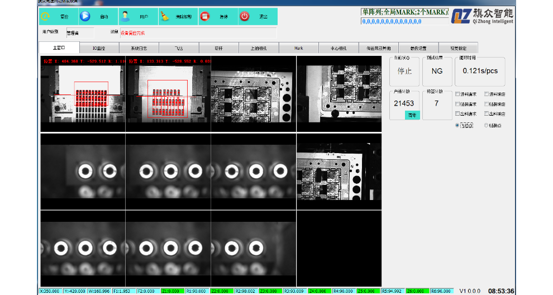553x295 pixels.
Task: Click the 复位 reset clock icon
Action: (x=45, y=16)
